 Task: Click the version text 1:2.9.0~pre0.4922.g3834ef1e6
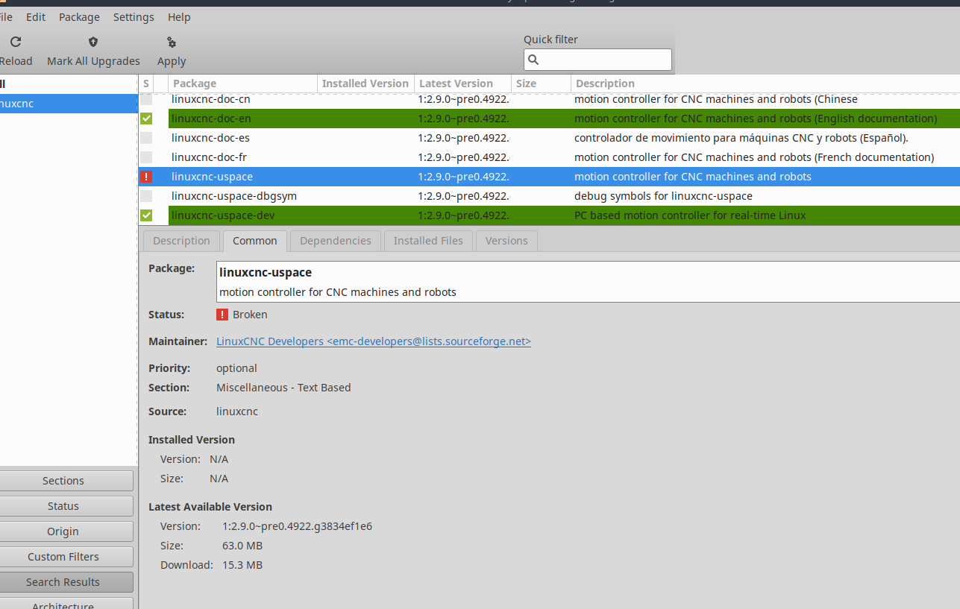297,526
